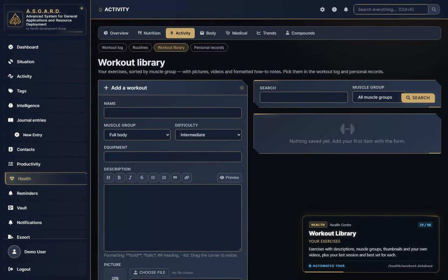
Task: Open the notification bell in top bar
Action: (x=346, y=9)
